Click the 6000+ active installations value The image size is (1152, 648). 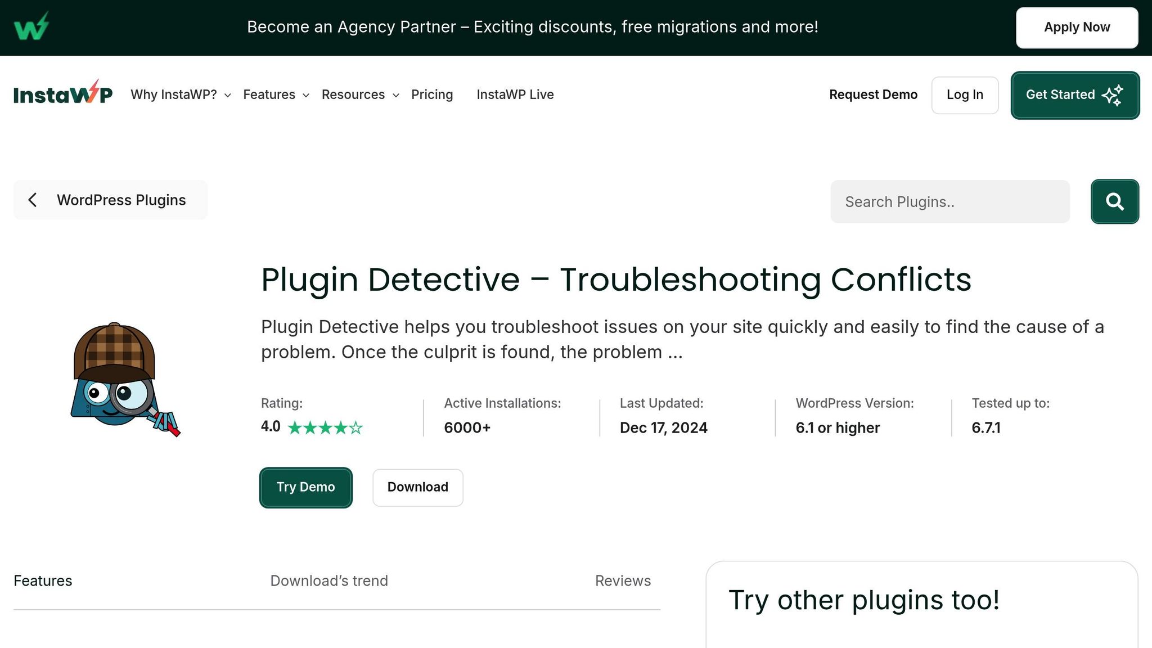pyautogui.click(x=467, y=427)
